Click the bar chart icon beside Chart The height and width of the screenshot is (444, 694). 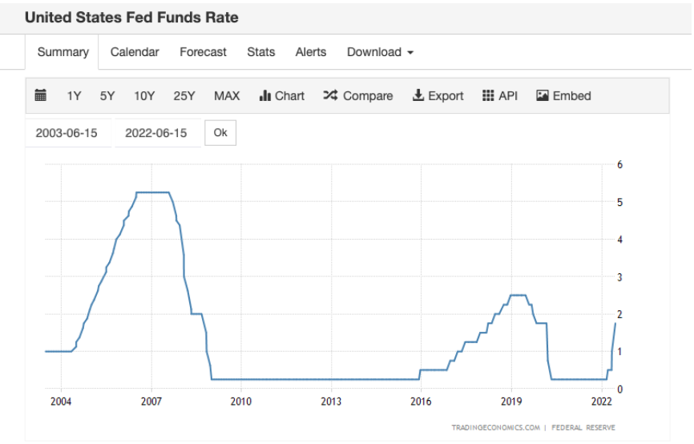265,95
